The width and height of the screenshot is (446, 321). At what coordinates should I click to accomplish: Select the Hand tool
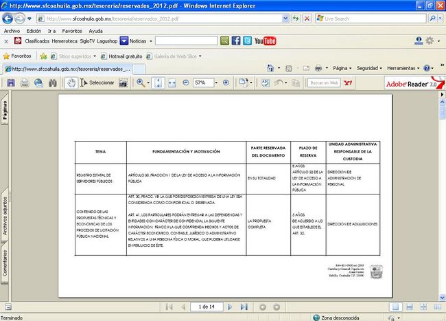[x=71, y=82]
